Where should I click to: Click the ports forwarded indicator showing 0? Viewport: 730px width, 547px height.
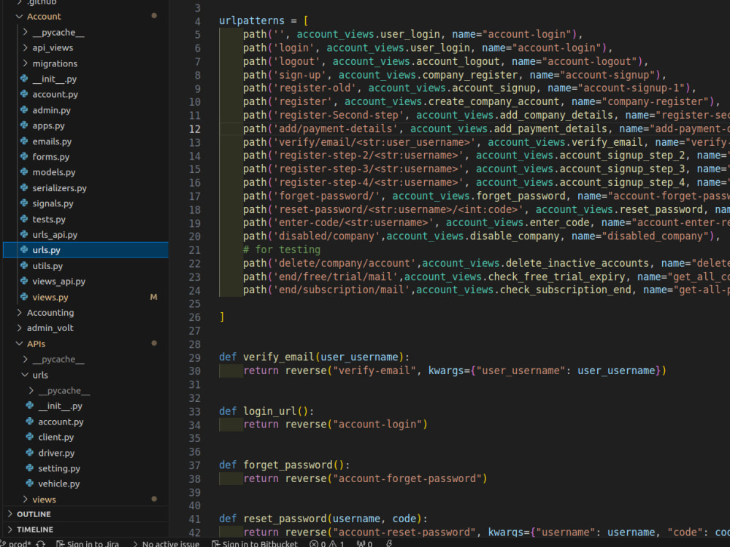coord(364,543)
